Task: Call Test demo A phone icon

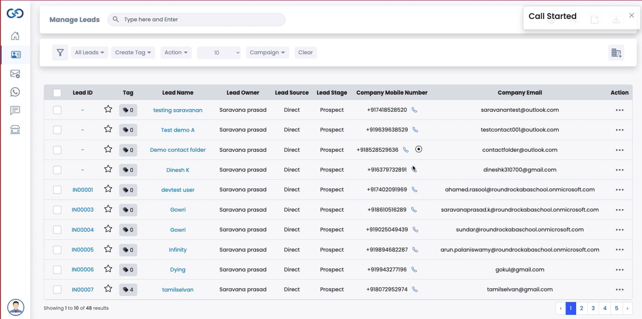Action: [x=416, y=130]
